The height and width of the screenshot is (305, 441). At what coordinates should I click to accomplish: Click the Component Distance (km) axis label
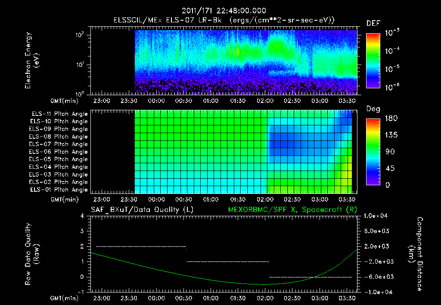[416, 254]
